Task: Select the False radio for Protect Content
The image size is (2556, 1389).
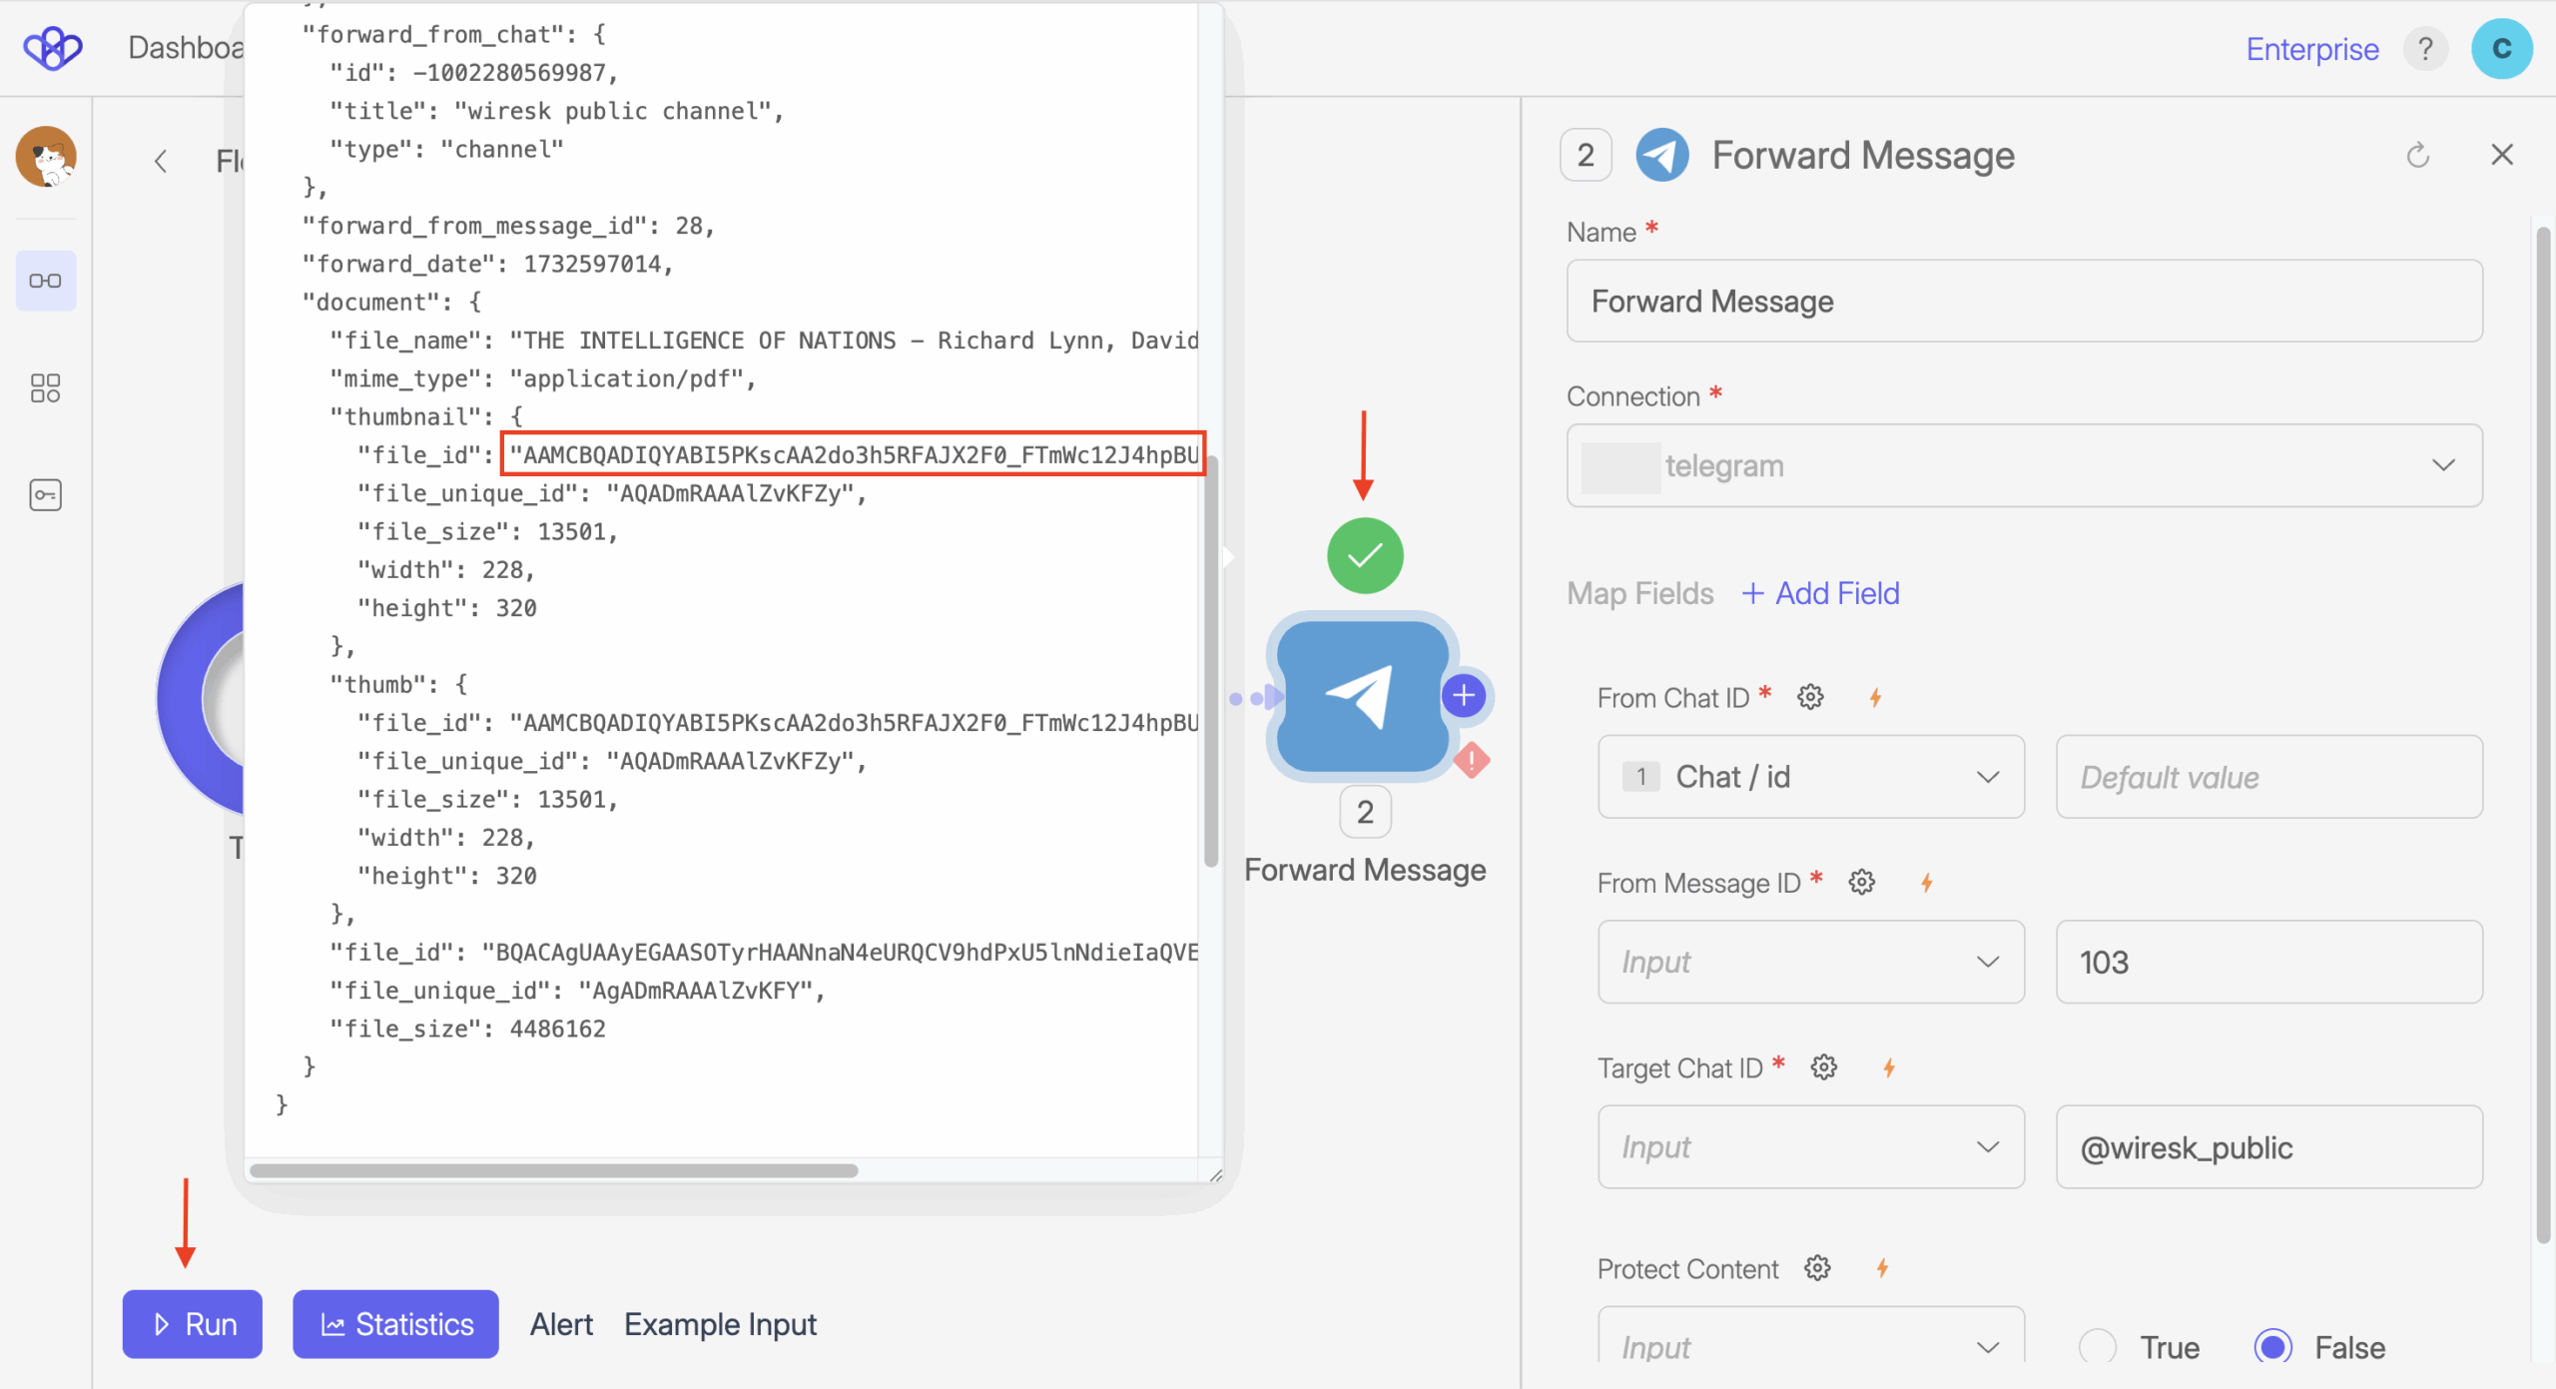Action: (2273, 1347)
